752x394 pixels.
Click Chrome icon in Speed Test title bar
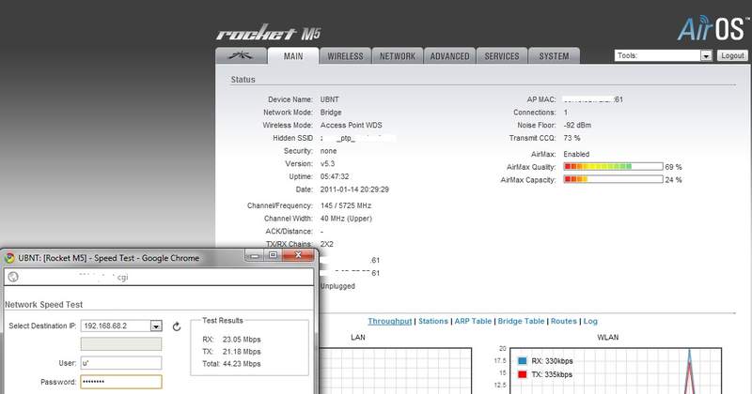[9, 258]
